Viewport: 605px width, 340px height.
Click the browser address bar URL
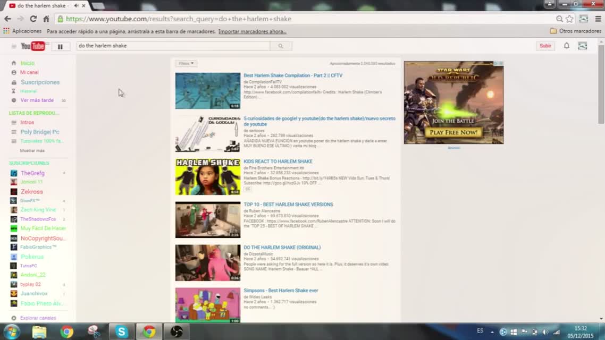178,19
